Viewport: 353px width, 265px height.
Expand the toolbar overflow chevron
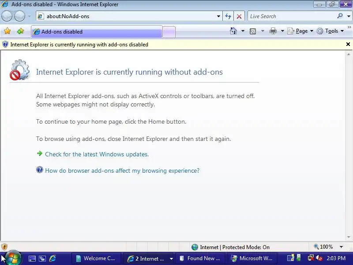(x=349, y=27)
